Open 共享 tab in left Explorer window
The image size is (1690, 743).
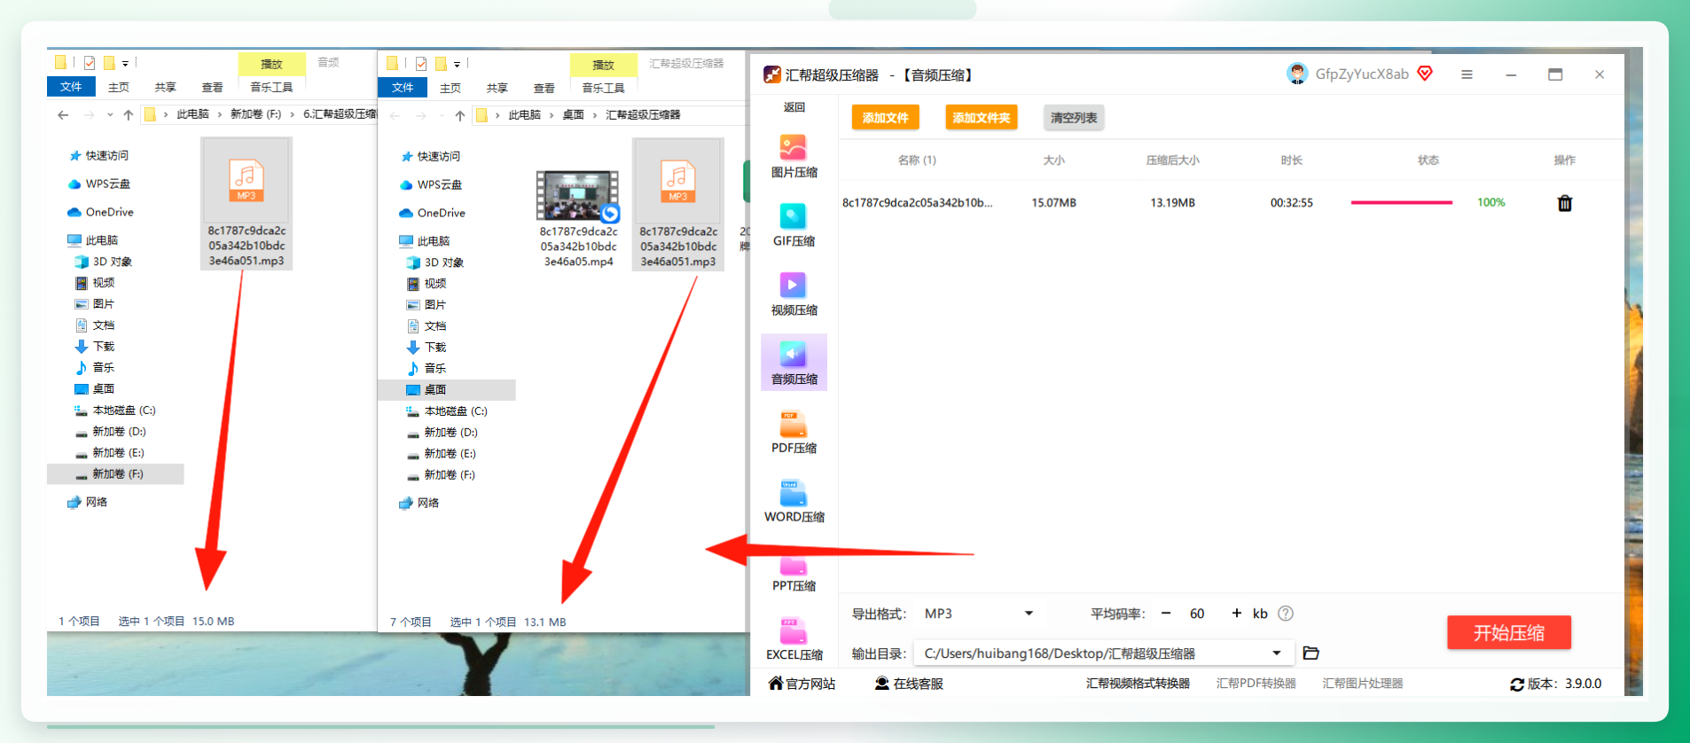[x=165, y=87]
